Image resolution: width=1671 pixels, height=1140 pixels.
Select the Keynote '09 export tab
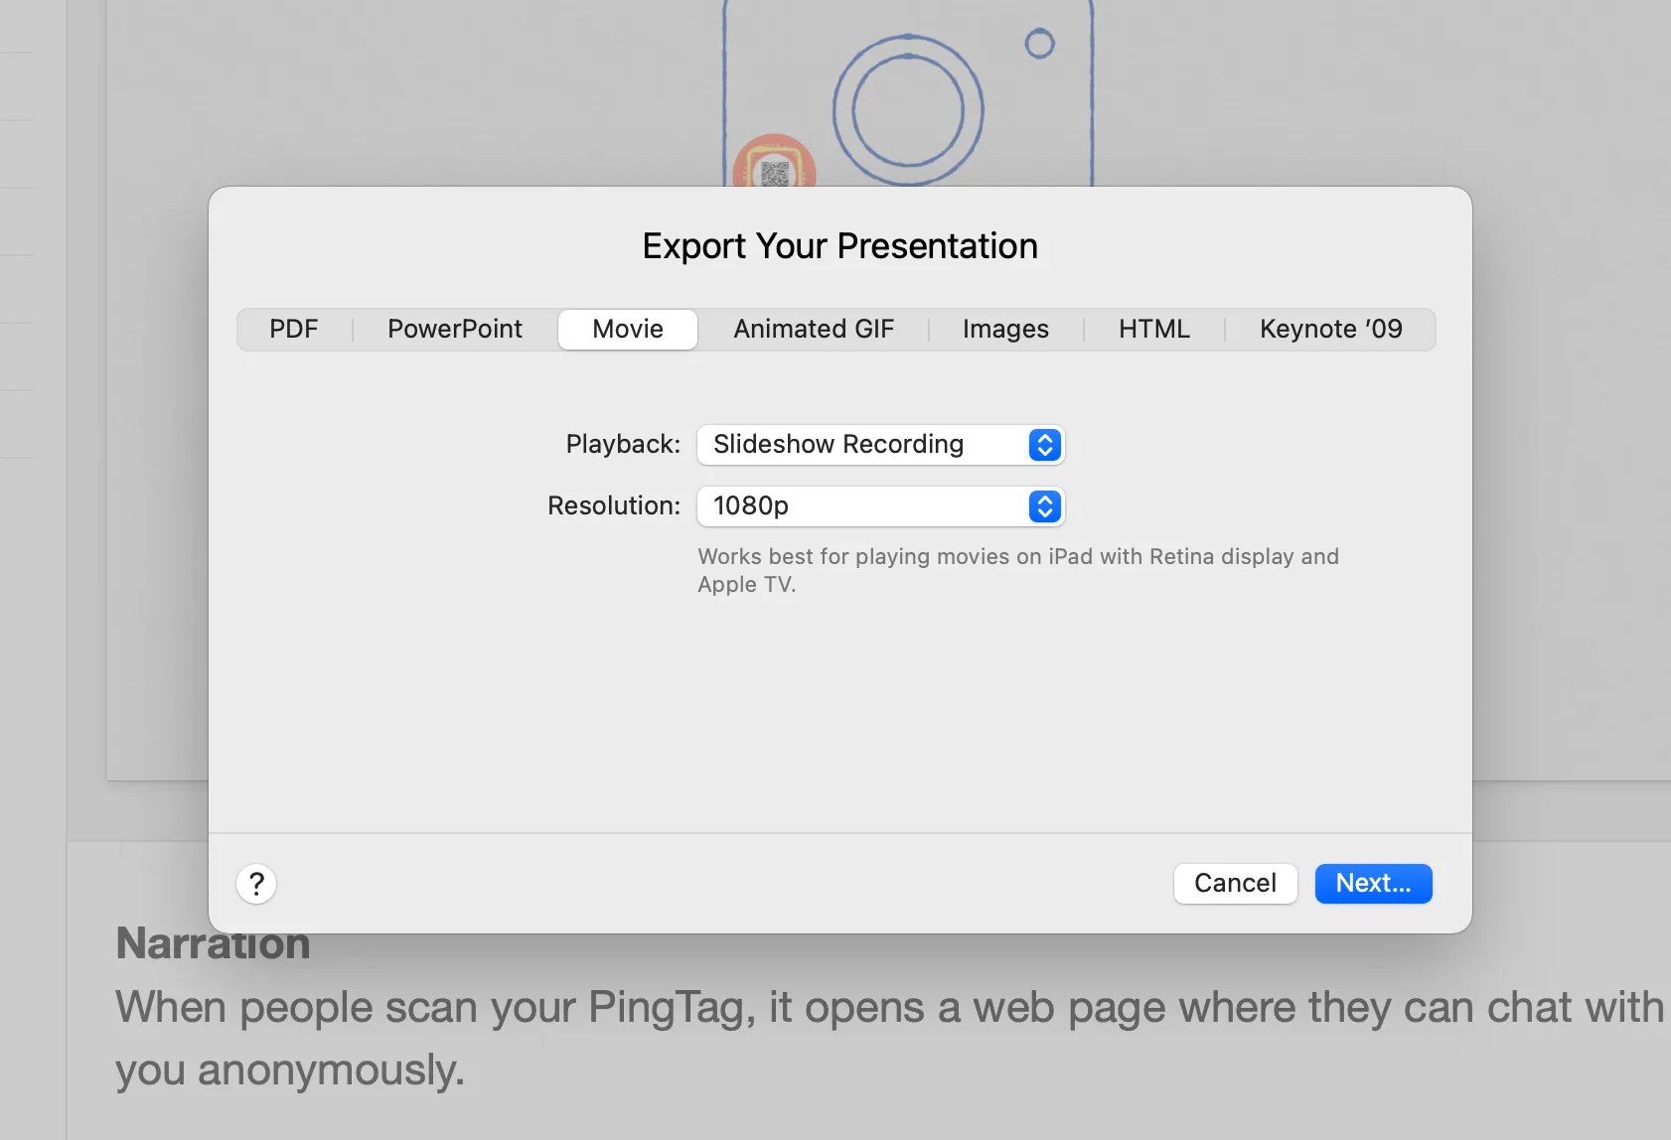pyautogui.click(x=1331, y=329)
